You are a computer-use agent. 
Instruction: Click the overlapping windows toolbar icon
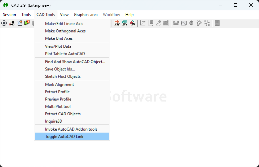pyautogui.click(x=19, y=23)
